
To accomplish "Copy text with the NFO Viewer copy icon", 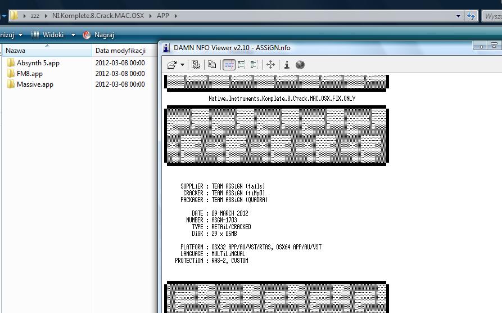I will 211,65.
